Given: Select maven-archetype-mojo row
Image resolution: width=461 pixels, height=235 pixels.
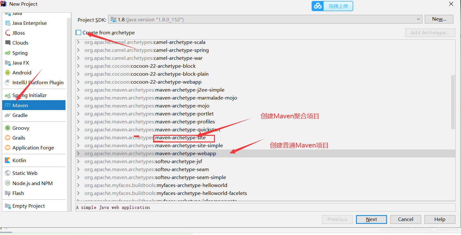Looking at the screenshot, I should (x=265, y=106).
